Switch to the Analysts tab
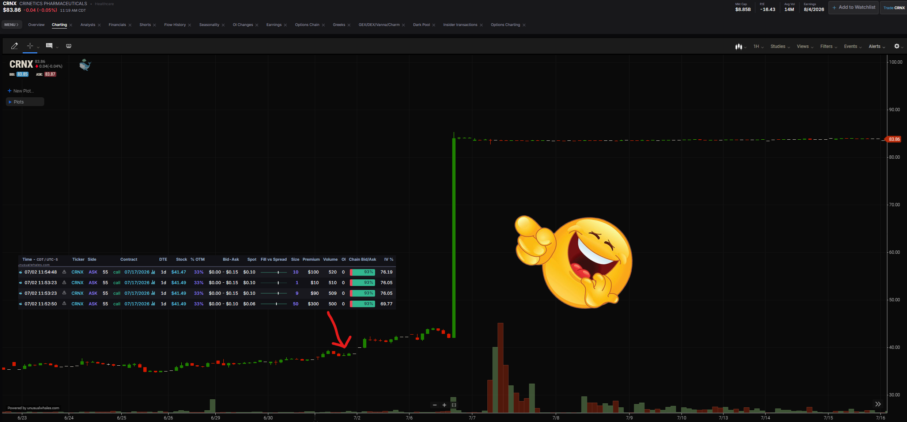This screenshot has height=422, width=907. click(88, 25)
